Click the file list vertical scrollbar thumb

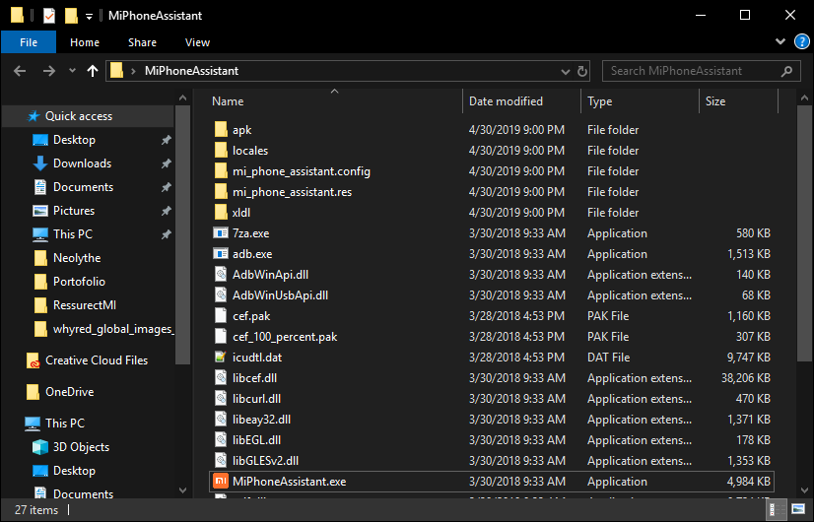click(805, 233)
